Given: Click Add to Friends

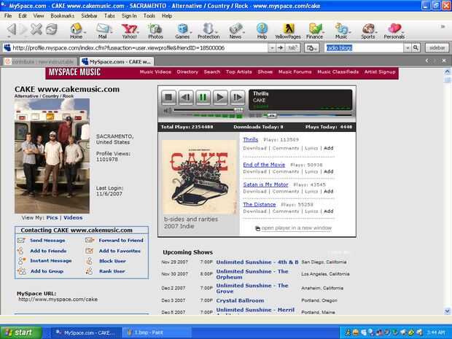Looking at the screenshot, I should click(x=48, y=251).
